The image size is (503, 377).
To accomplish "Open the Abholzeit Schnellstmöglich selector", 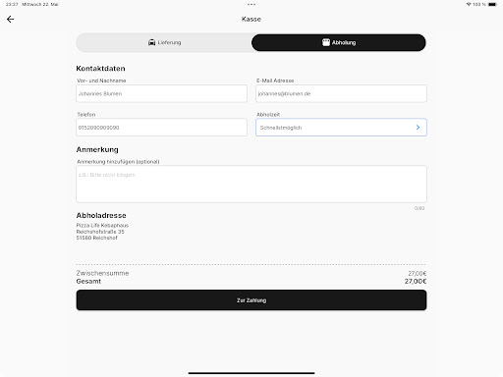I will pyautogui.click(x=341, y=128).
